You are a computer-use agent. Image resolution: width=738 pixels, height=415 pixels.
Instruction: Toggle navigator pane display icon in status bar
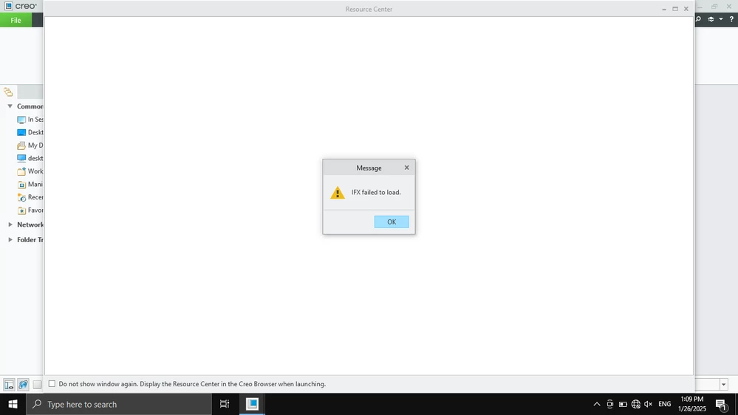coord(9,385)
